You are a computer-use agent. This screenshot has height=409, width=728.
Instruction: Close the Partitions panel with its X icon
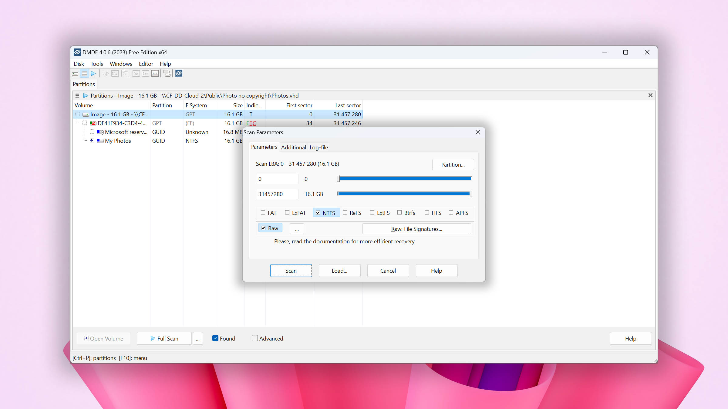[650, 95]
